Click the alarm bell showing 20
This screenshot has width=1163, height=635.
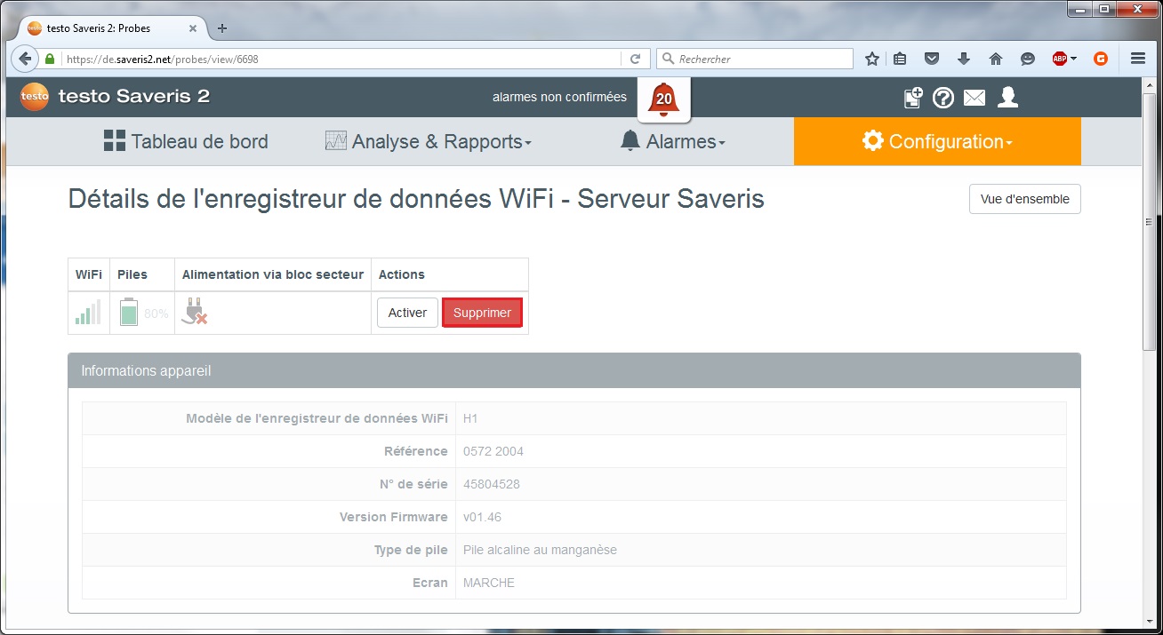click(x=664, y=99)
